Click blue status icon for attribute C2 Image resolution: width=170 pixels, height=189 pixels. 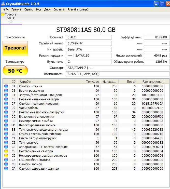coord(6,143)
